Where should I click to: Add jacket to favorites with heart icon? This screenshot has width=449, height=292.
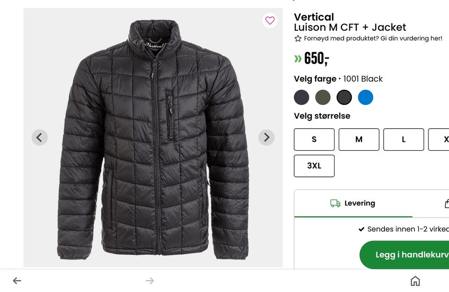pos(270,21)
